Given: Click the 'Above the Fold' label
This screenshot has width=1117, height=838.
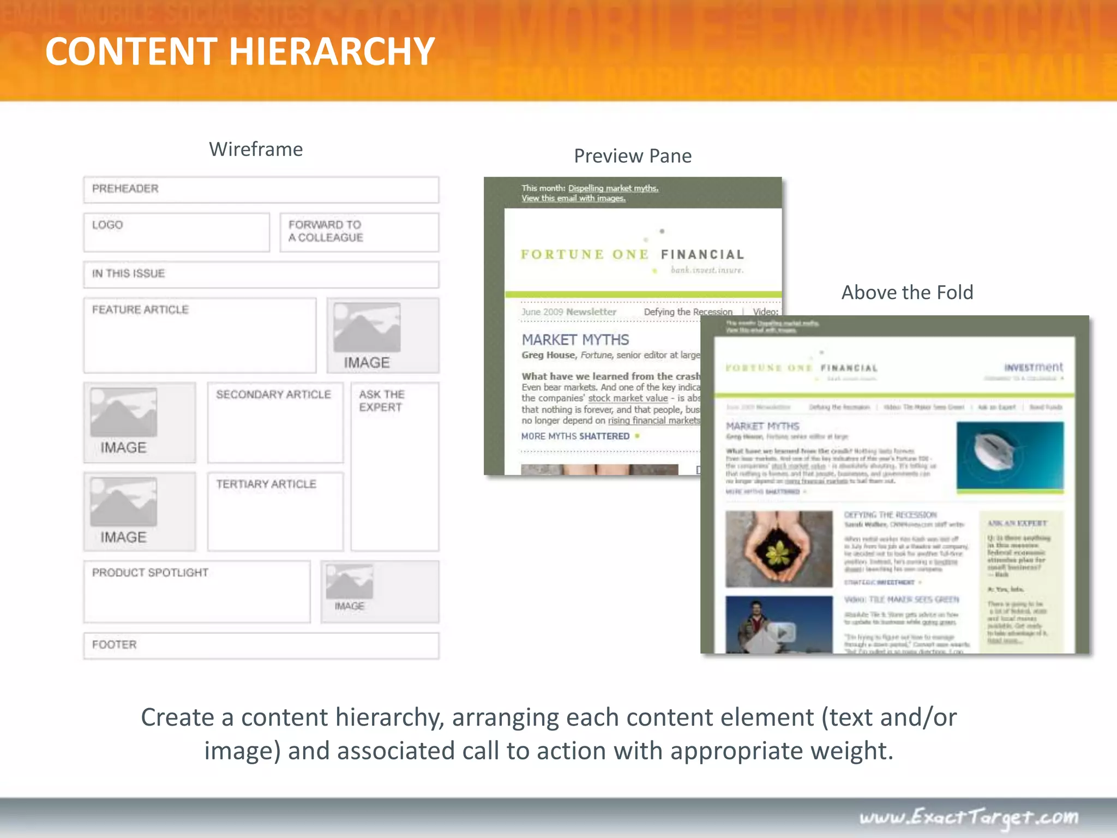Looking at the screenshot, I should tap(907, 292).
